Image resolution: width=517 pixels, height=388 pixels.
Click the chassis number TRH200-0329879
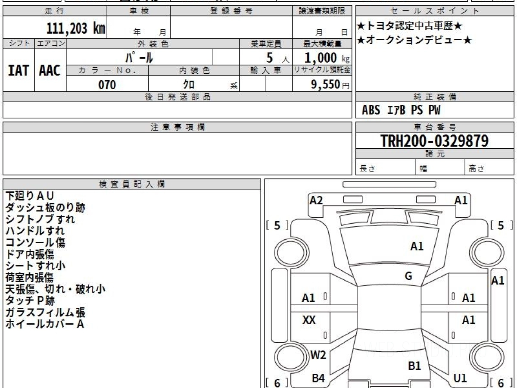[x=434, y=141]
